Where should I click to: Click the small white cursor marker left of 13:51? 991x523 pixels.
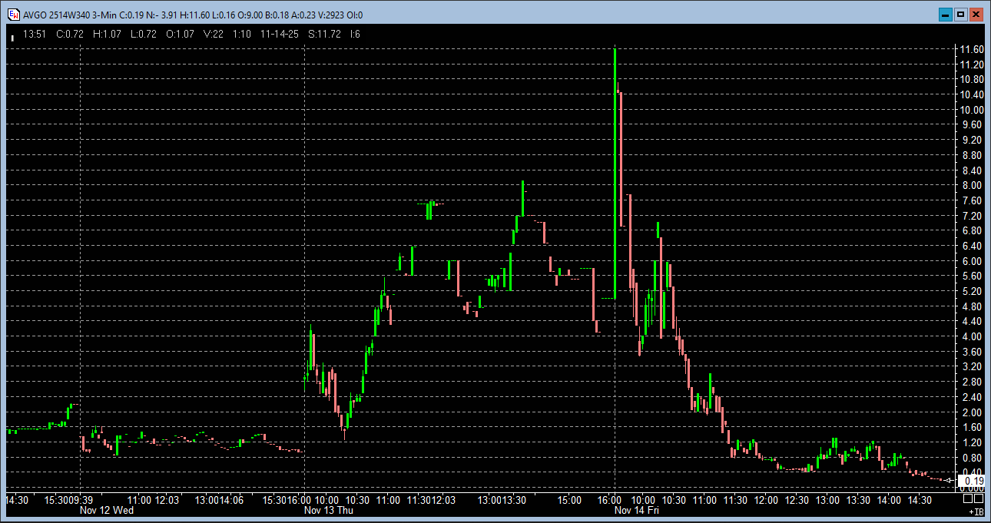(12, 36)
